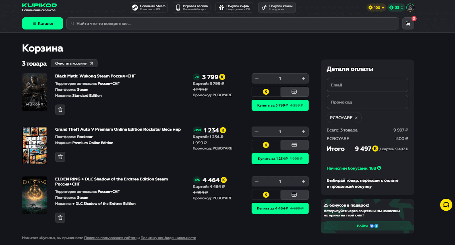Remove the PCBOYARE promo code chip
Image resolution: width=455 pixels, height=245 pixels.
(356, 118)
